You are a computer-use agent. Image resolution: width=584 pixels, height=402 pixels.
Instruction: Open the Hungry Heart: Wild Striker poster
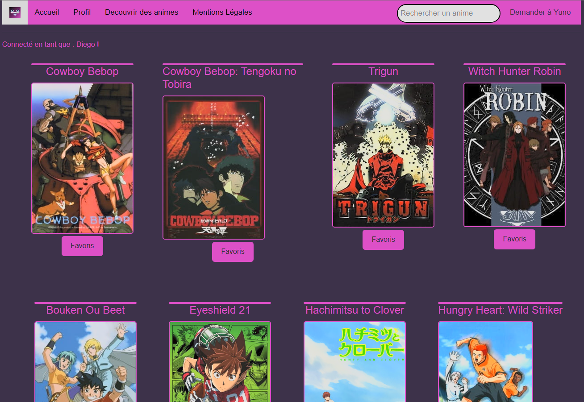(x=485, y=362)
